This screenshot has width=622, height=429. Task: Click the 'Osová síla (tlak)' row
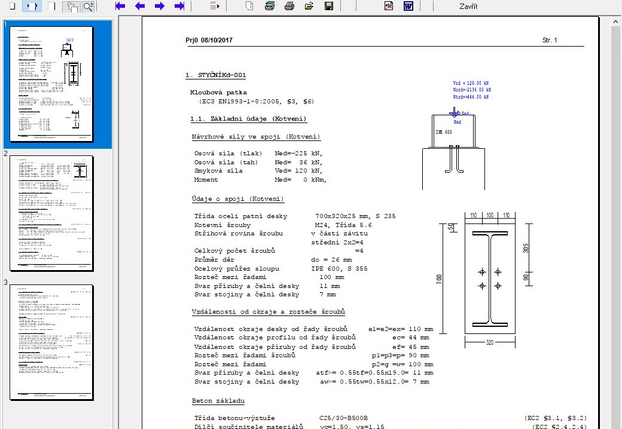click(258, 154)
